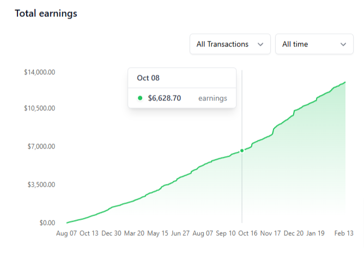This screenshot has height=262, width=364.
Task: Click the chevron arrow beside All Transactions
Action: [x=260, y=44]
